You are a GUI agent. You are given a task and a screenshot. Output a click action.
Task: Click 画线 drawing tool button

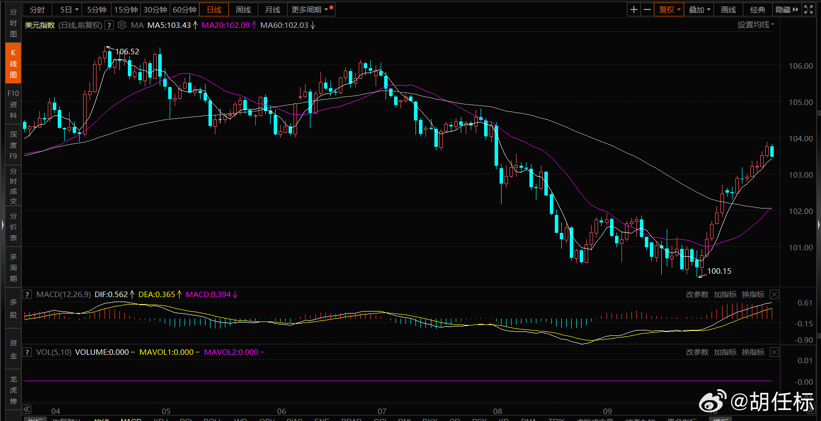tap(728, 9)
